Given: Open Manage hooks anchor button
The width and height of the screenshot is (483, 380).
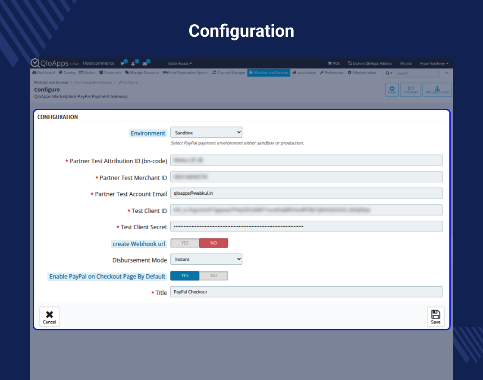Looking at the screenshot, I should pos(437,90).
